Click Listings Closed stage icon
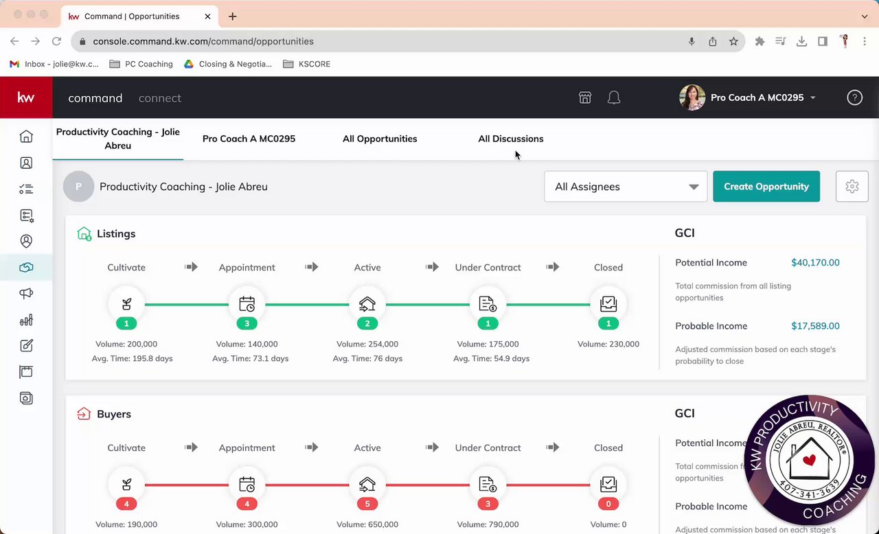Image resolution: width=879 pixels, height=534 pixels. [608, 304]
